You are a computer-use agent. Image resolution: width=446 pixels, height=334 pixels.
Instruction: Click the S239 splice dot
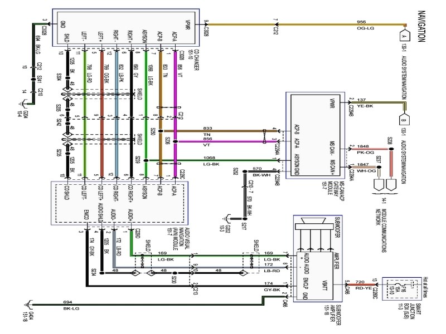(146, 160)
